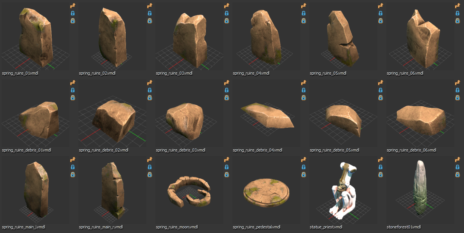Click the orange arrow icon beside spring_ruins_moon.vmdl
Screen dimensions: 464x233
(227, 160)
